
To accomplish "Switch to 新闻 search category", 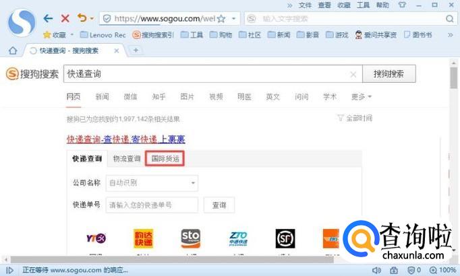I will pos(102,96).
